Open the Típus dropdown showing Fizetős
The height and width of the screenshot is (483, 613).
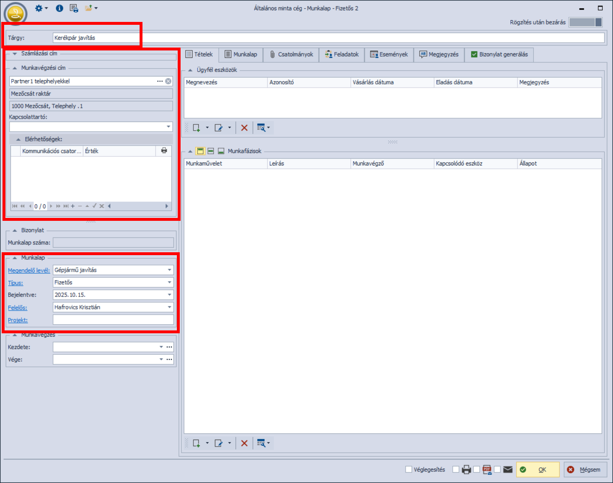pos(169,282)
